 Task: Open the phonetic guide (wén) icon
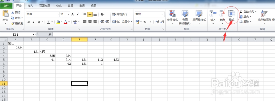[75, 22]
